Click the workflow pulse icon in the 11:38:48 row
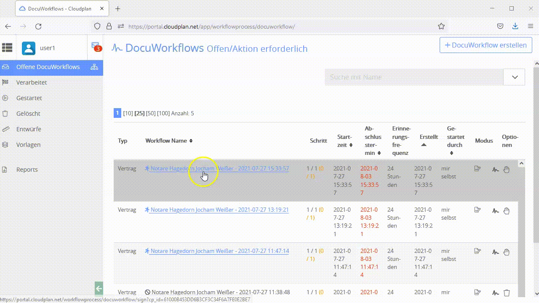Viewport: 539px width, 303px height. click(496, 293)
